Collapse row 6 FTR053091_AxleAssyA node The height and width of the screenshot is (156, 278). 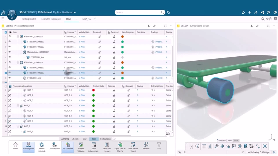[x=18, y=62]
